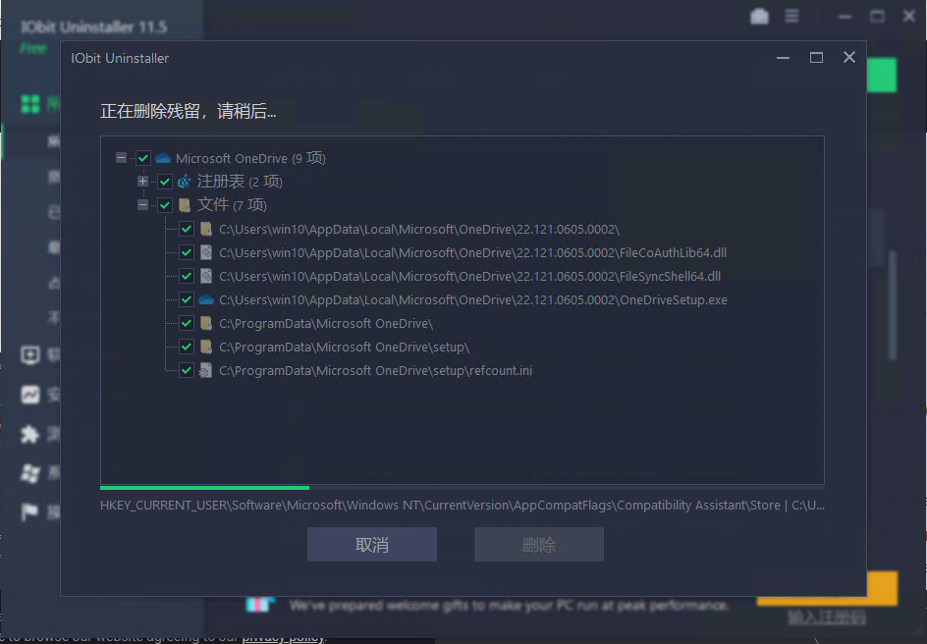Image resolution: width=927 pixels, height=644 pixels.
Task: Uncheck C:\ProgramData\Microsoft OneDrive\ checkbox
Action: 187,323
